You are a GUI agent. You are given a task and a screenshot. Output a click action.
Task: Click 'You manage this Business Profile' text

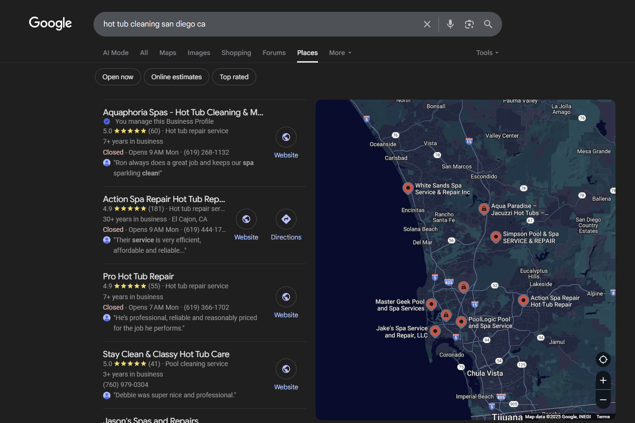(164, 121)
